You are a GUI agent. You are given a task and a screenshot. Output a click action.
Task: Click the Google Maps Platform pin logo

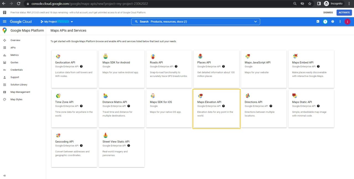4,30
